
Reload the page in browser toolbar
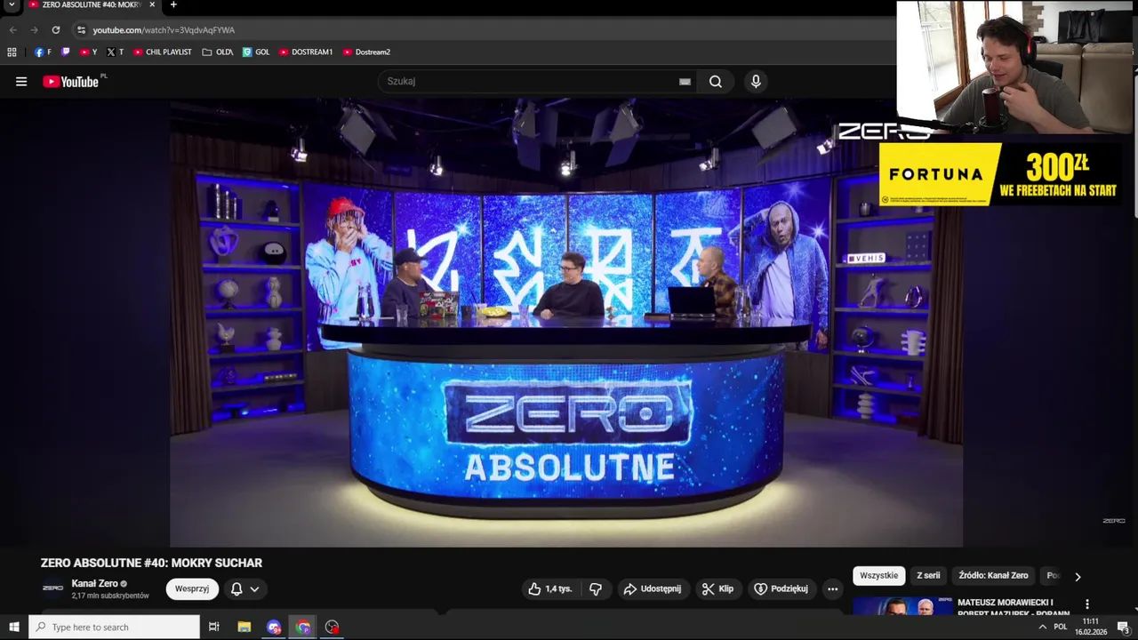pos(55,30)
